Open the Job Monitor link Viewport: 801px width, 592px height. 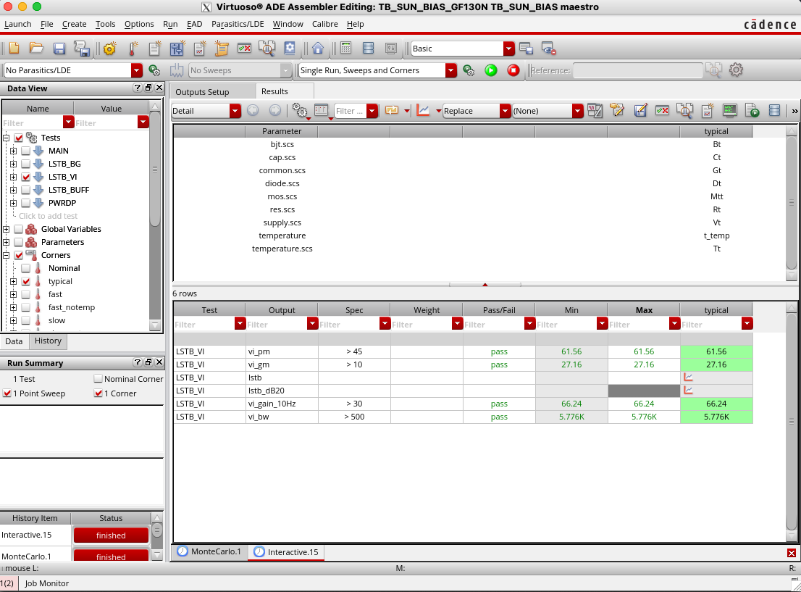(x=47, y=583)
